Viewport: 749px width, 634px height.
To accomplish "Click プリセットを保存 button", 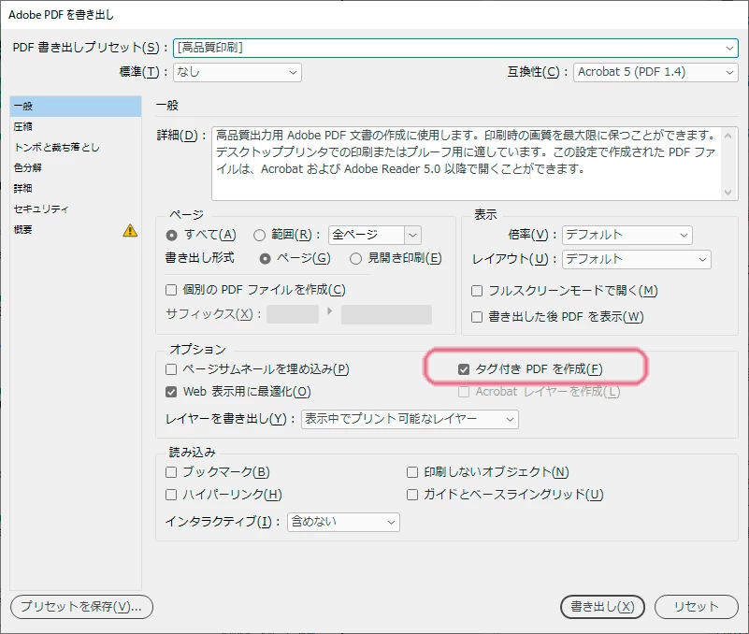I will click(81, 607).
